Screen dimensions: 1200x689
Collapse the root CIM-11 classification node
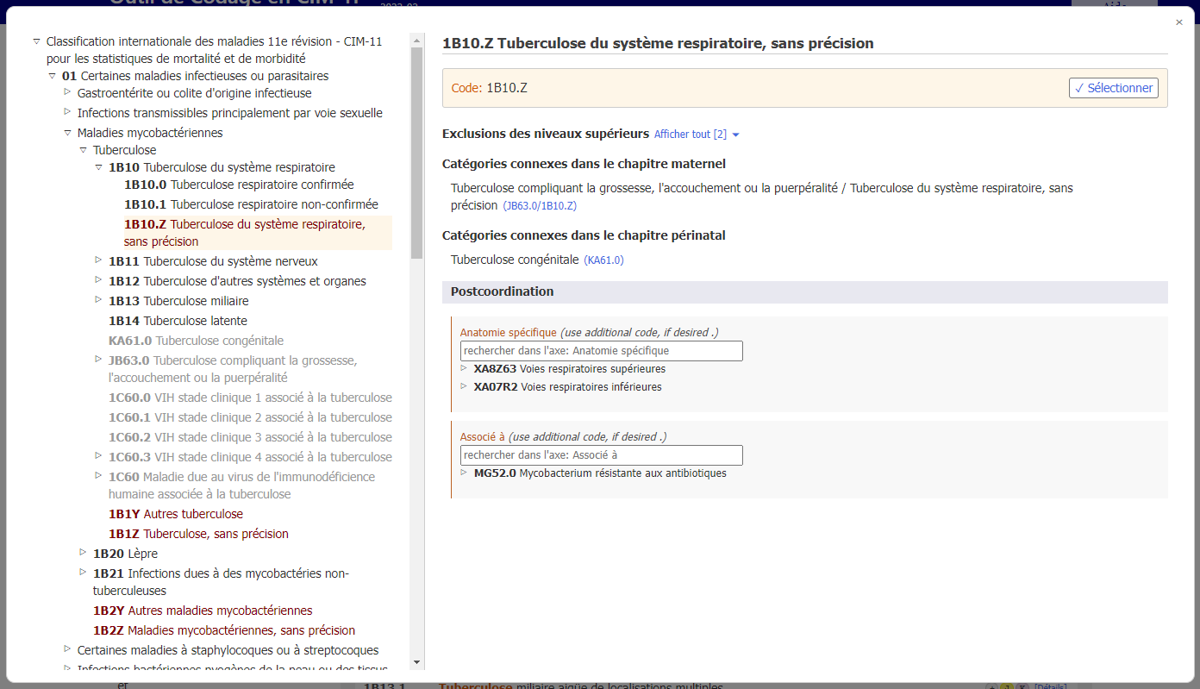[36, 41]
